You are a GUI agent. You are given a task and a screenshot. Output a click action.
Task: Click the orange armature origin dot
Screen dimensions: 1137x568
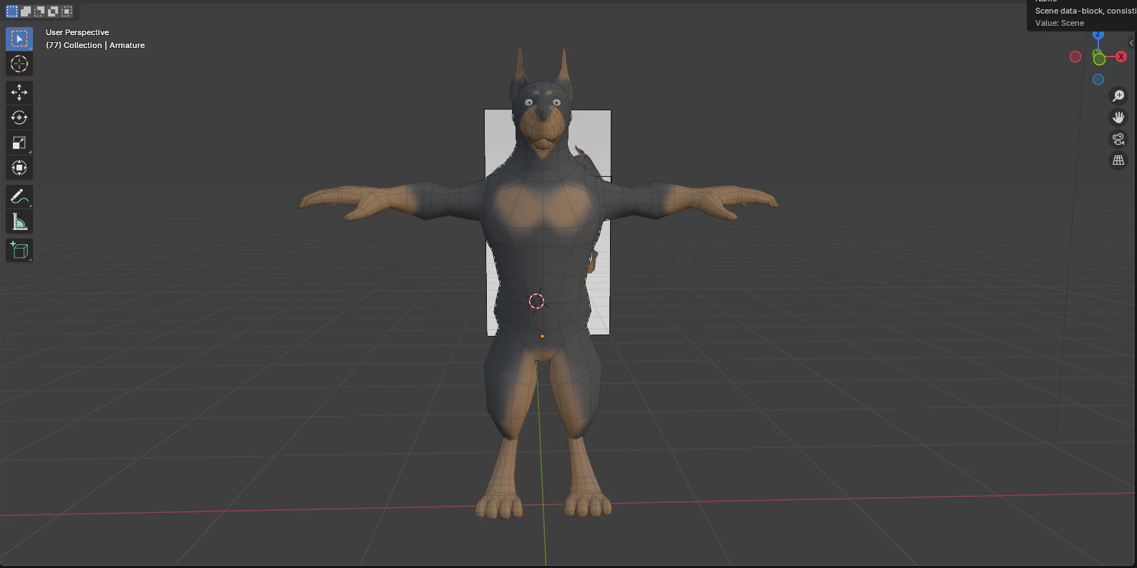coord(542,336)
